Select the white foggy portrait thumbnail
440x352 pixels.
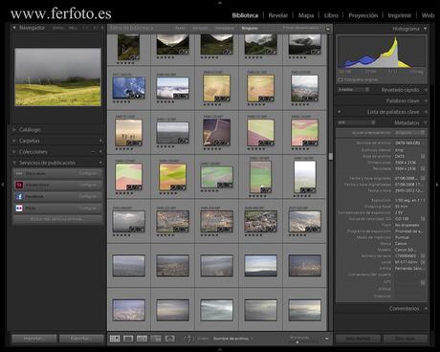tap(305, 177)
